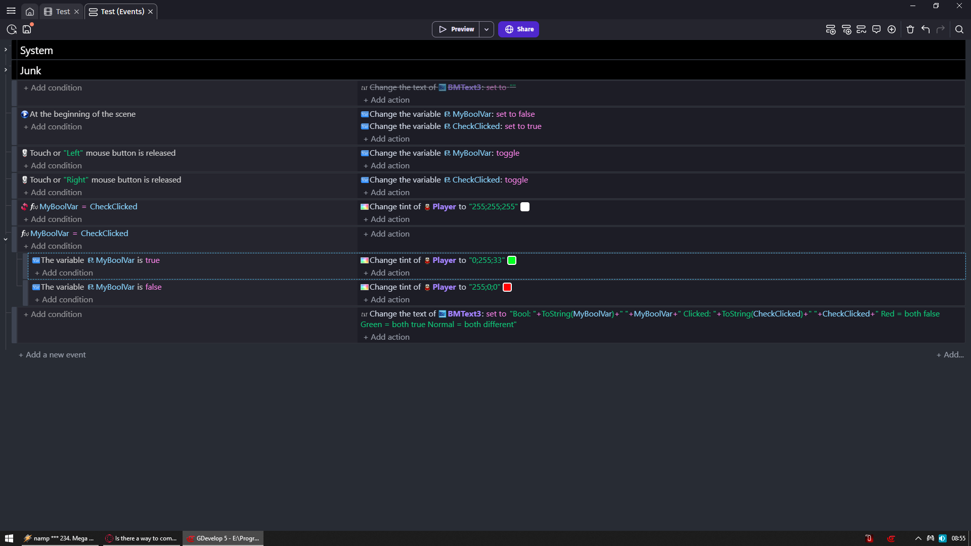Add condition under 'At the beginning of the scene'
This screenshot has height=546, width=971.
(x=53, y=127)
